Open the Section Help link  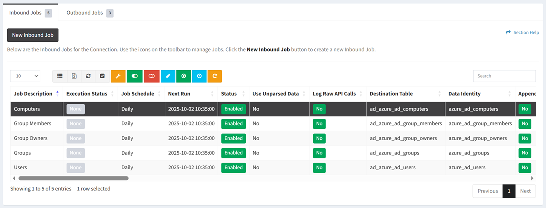click(x=522, y=32)
